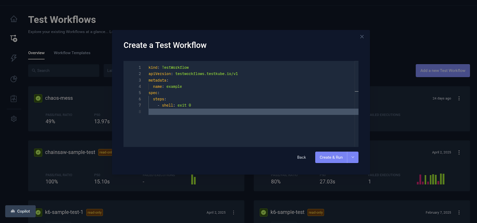This screenshot has height=223, width=477.
Task: Click the Create & Run button
Action: click(331, 157)
